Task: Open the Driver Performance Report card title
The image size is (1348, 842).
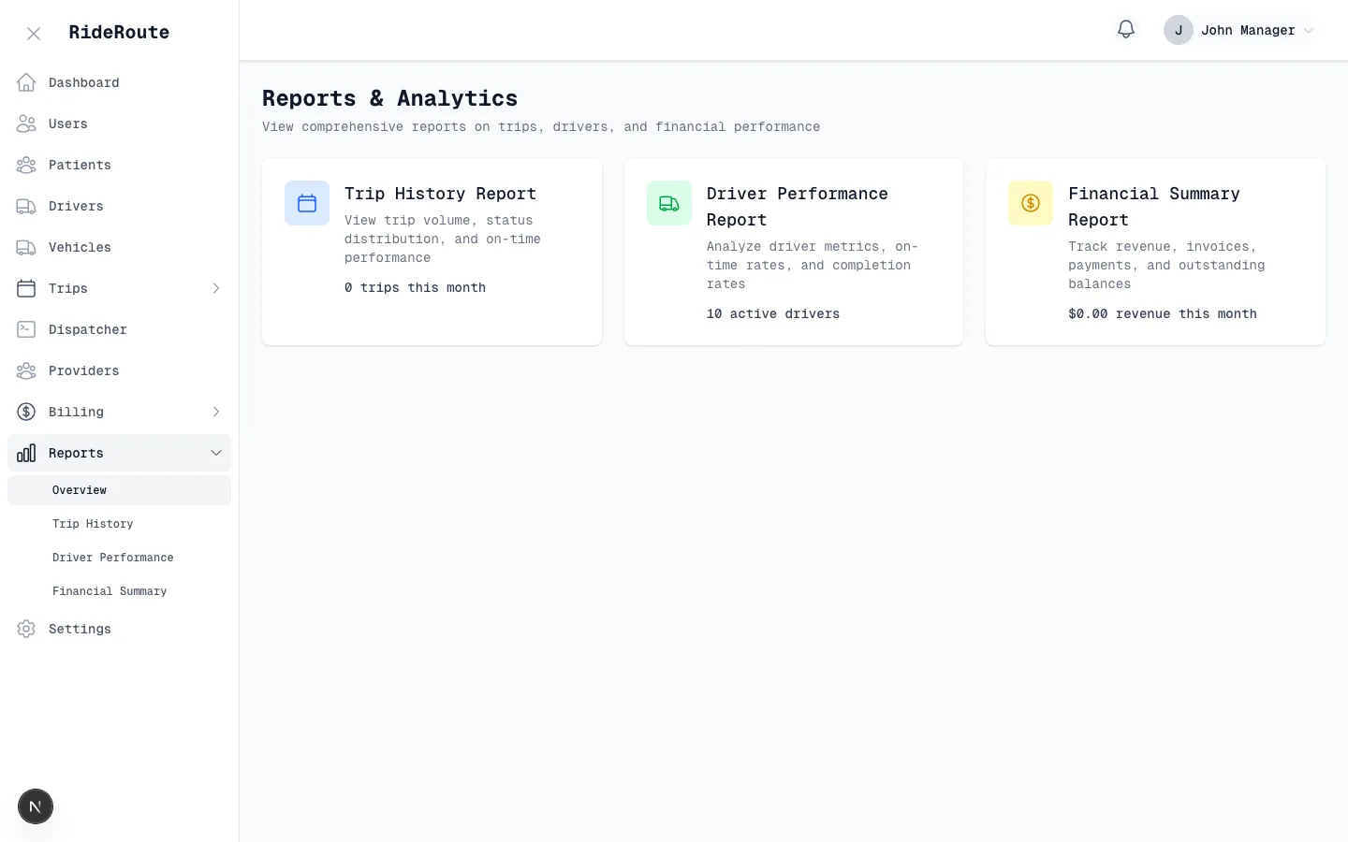Action: [x=798, y=207]
